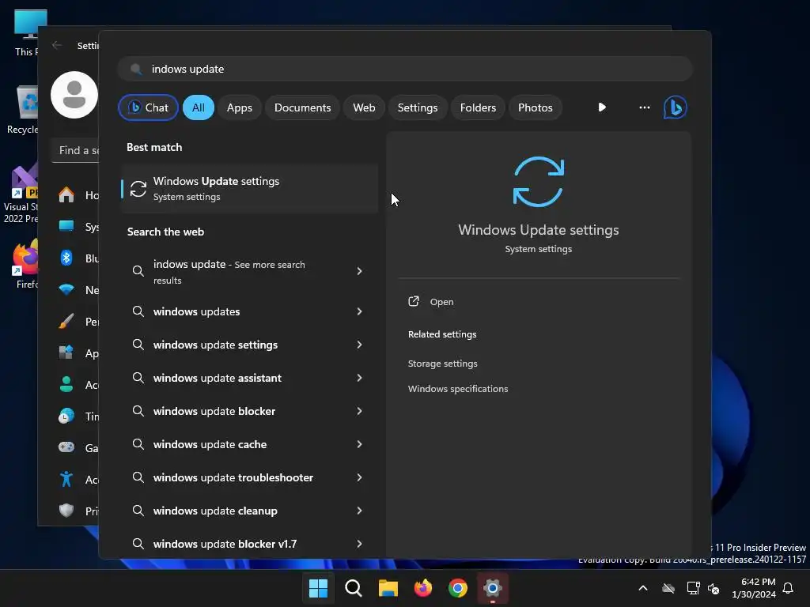Image resolution: width=810 pixels, height=607 pixels.
Task: Switch to the Photos filter tab
Action: tap(536, 107)
